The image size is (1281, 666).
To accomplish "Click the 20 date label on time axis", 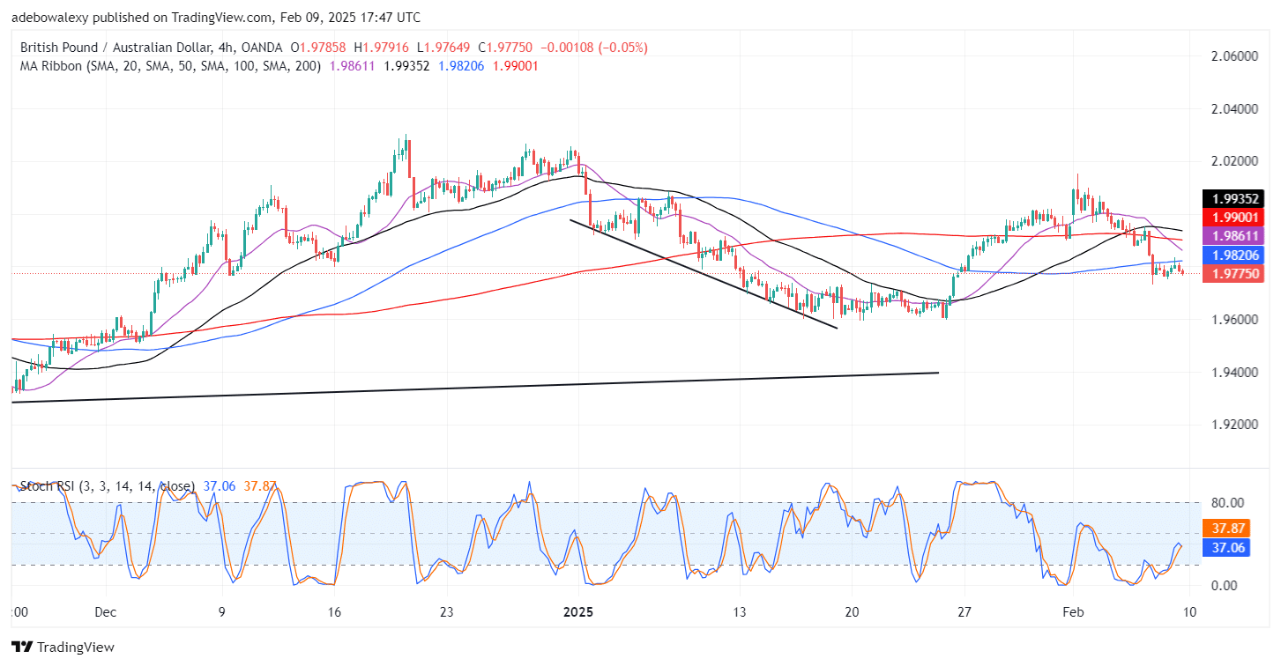I will tap(852, 612).
